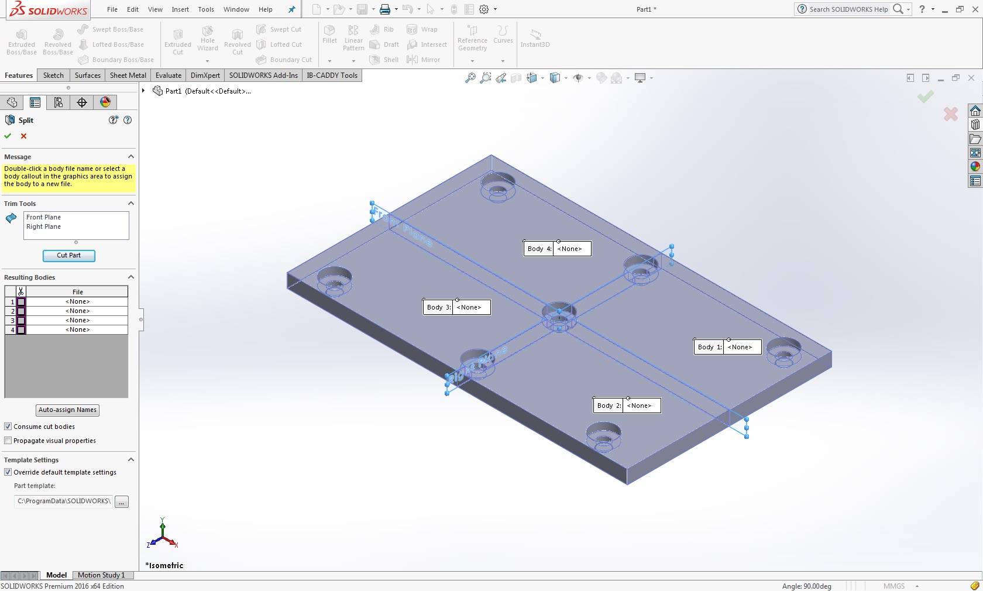Open the Appearances task pane icon
Viewport: 983px width, 591px height.
(975, 167)
